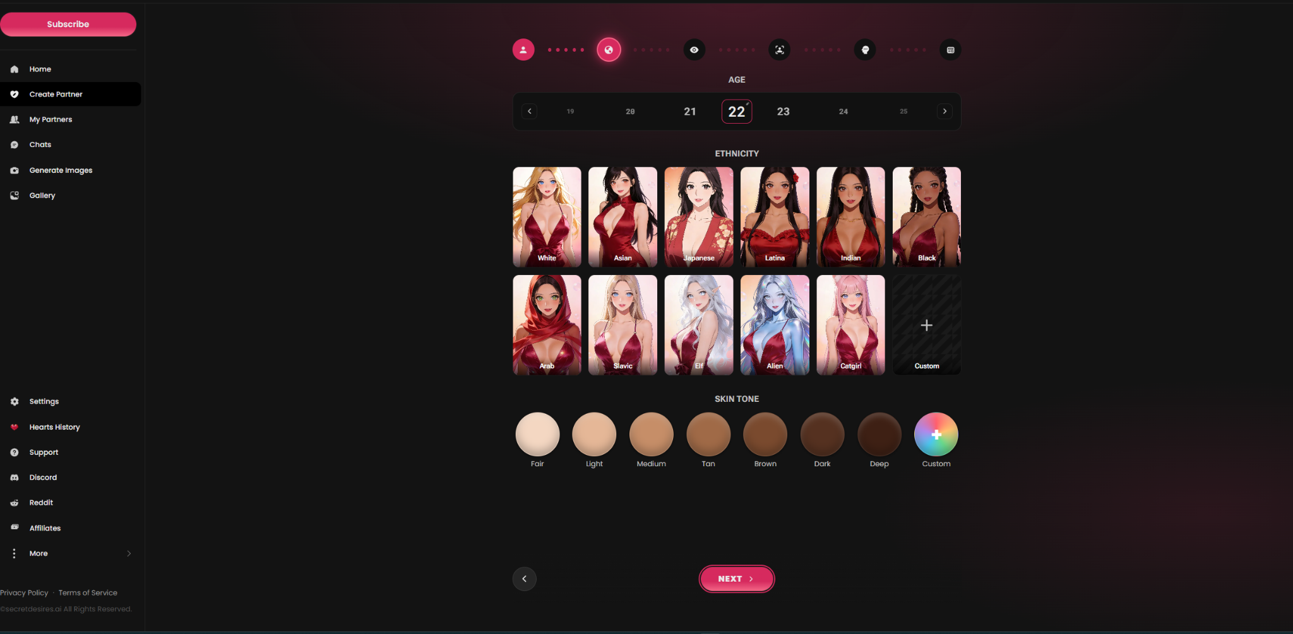This screenshot has height=634, width=1293.
Task: Choose the Black ethnicity card
Action: click(x=927, y=217)
